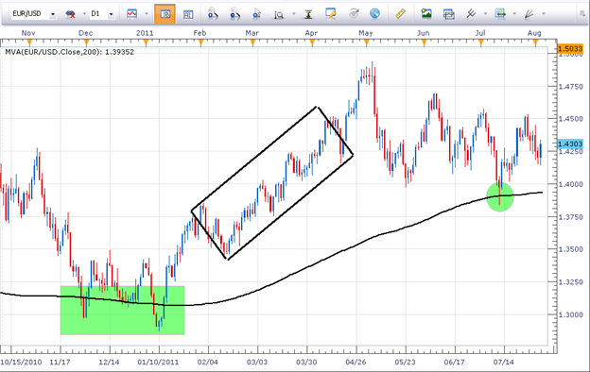Toggle the orange highlighted chart mode button
The width and height of the screenshot is (590, 372).
pos(165,14)
